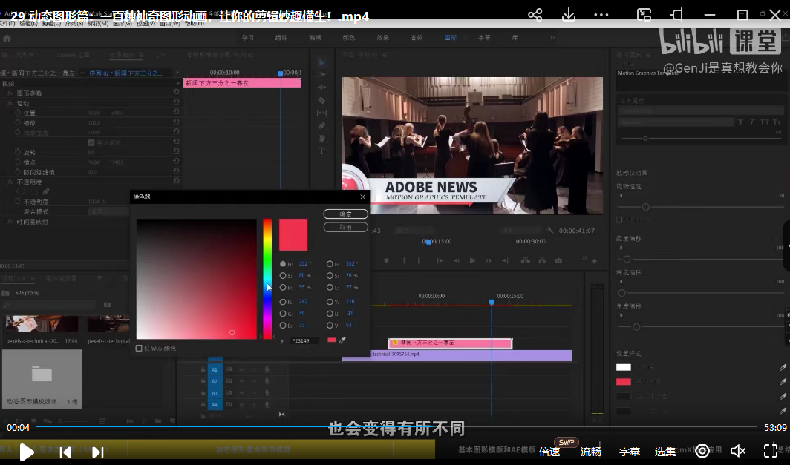Open the 效果 workspace tab
Image resolution: width=790 pixels, height=465 pixels.
(x=383, y=38)
